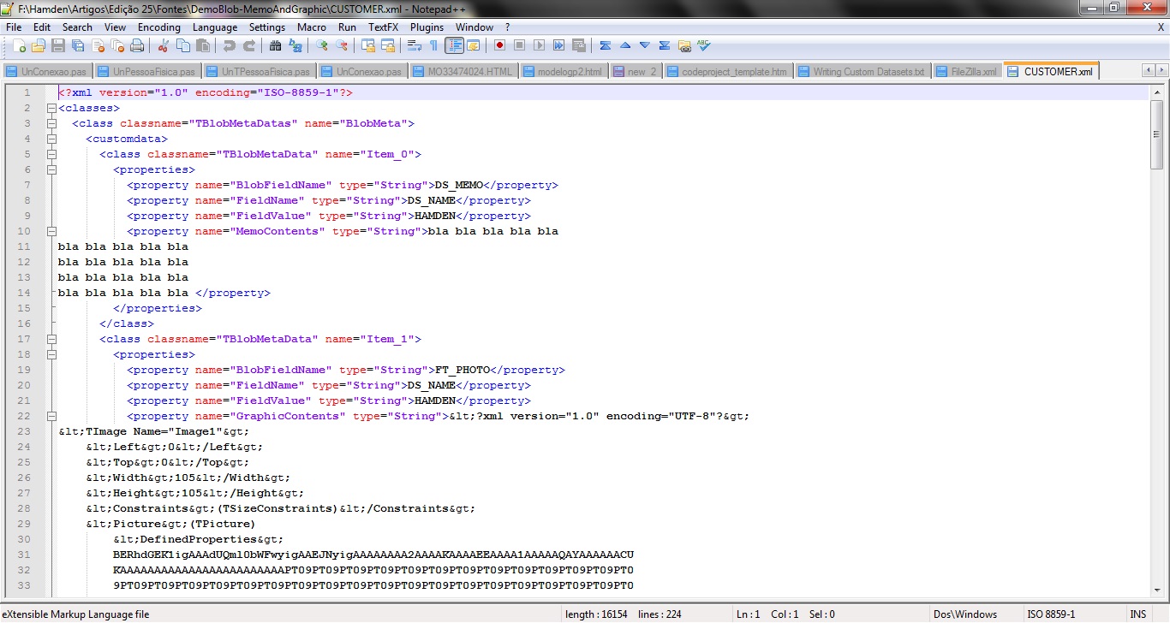Switch to codeproject_template.htm tab
This screenshot has height=623, width=1170.
728,71
